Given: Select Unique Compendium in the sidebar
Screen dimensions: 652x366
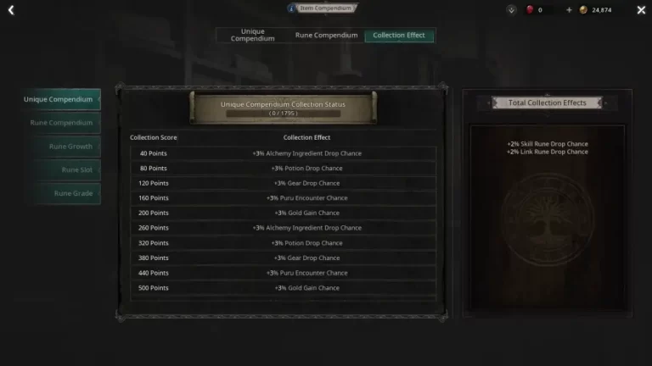Looking at the screenshot, I should (61, 99).
